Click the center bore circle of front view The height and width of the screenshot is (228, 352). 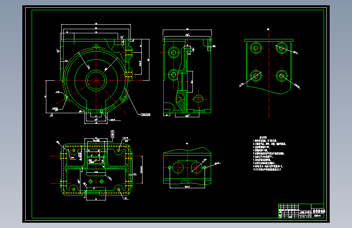[96, 80]
